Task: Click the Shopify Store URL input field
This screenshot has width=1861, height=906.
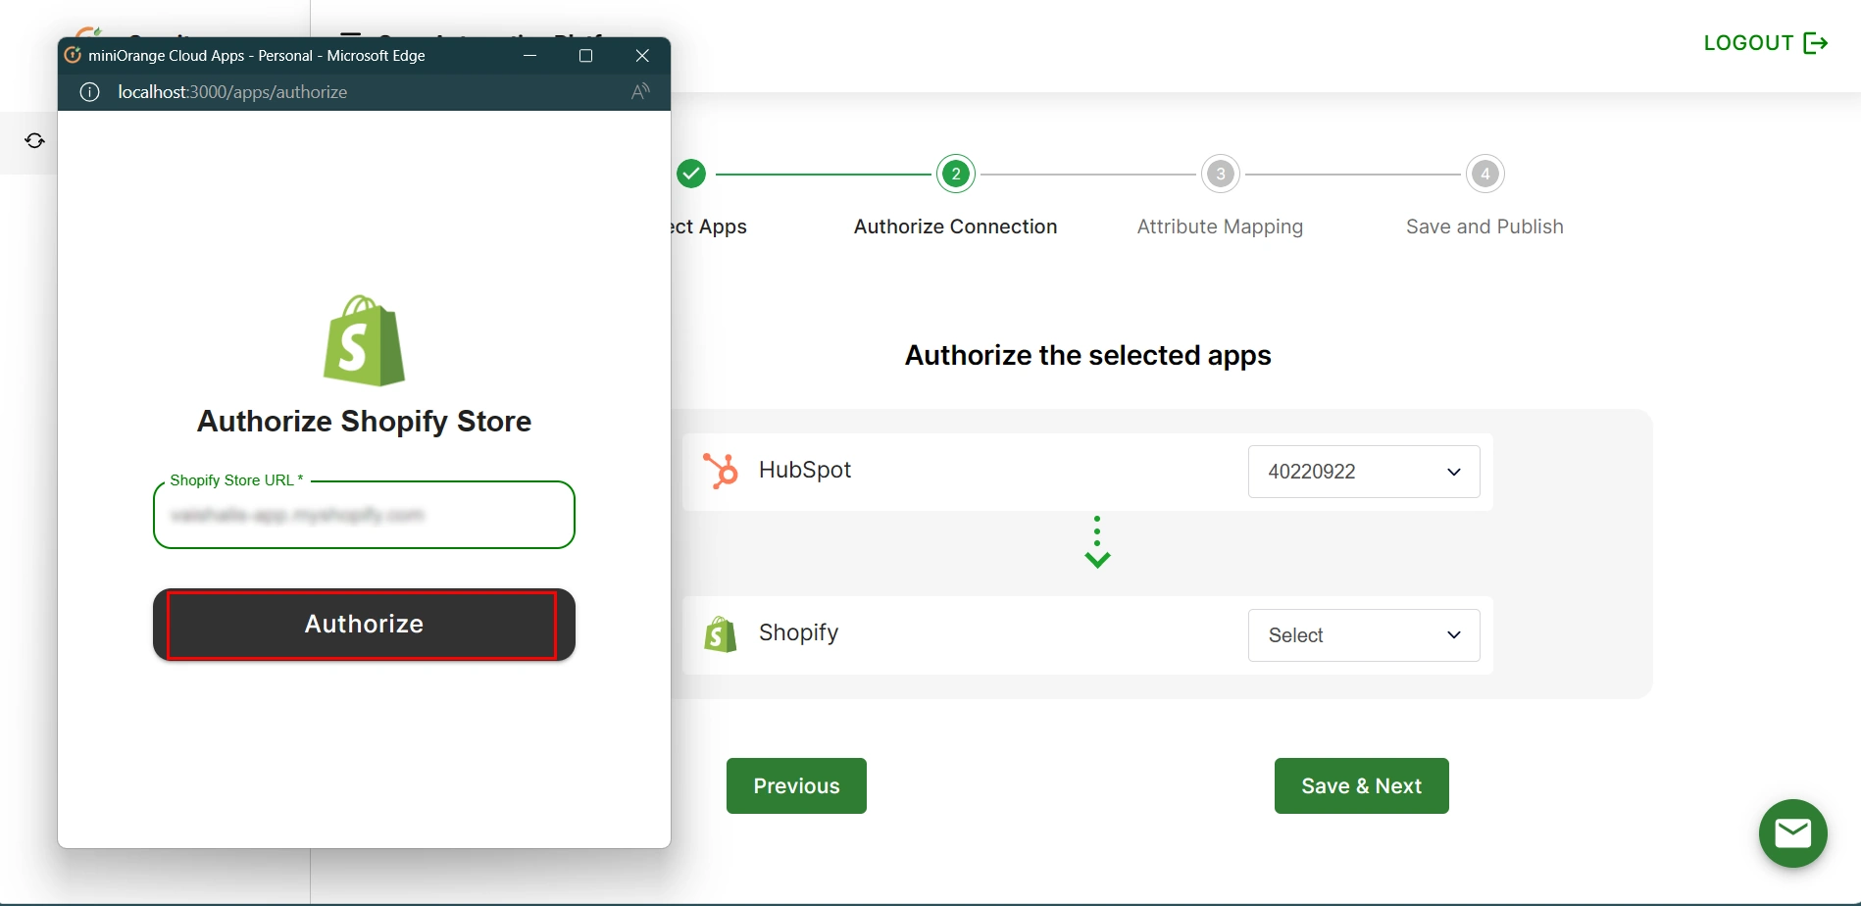Action: coord(363,515)
